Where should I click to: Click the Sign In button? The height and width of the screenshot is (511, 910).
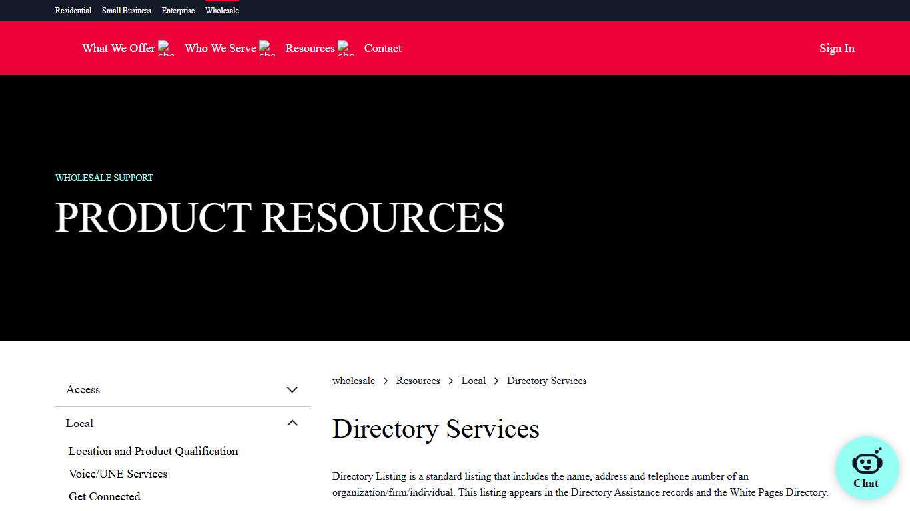tap(837, 48)
